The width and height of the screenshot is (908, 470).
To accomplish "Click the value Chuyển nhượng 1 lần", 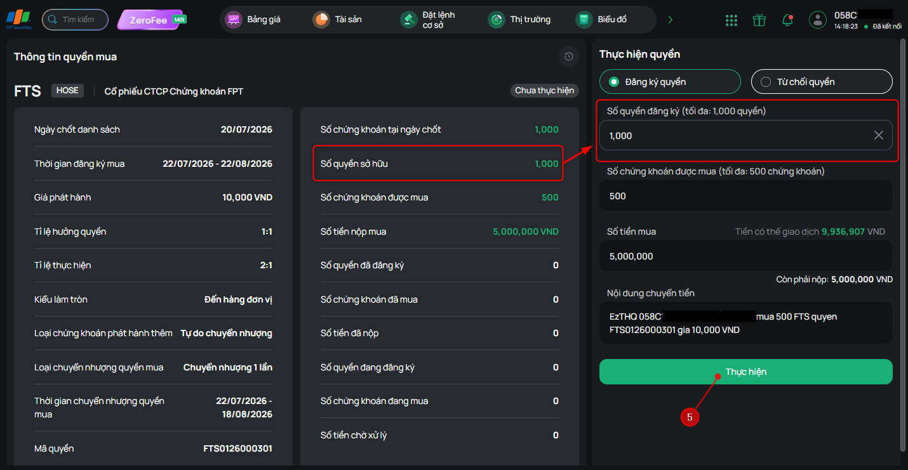I will [x=228, y=367].
